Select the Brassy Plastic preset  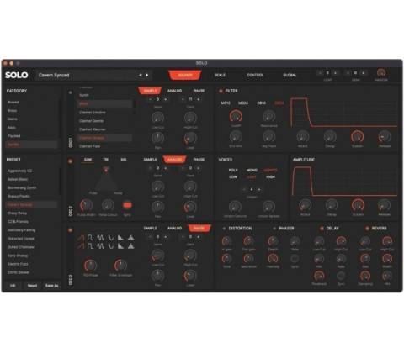[x=19, y=196]
